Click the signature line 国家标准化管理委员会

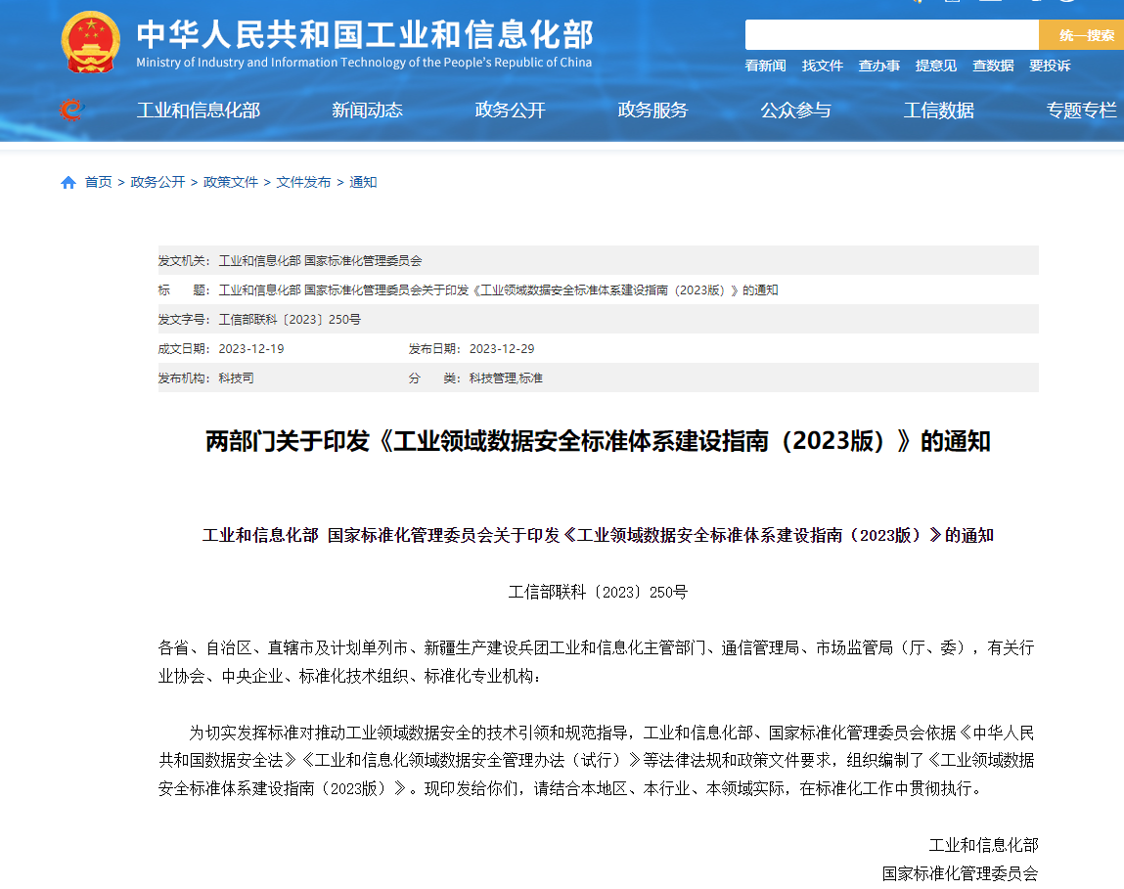pyautogui.click(x=960, y=873)
